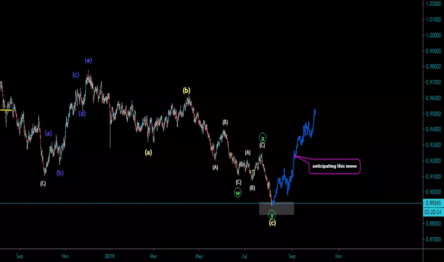Click the 0.98000 price axis label
The image size is (444, 262).
tap(433, 67)
